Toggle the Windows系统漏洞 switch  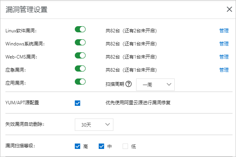(x=80, y=42)
